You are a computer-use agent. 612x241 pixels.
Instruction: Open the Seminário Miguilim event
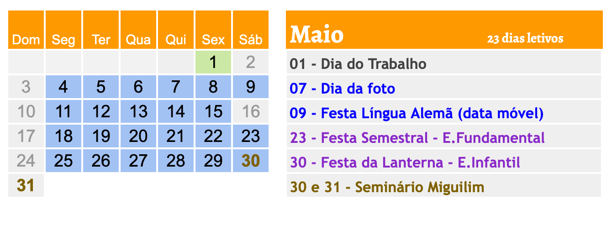point(387,187)
